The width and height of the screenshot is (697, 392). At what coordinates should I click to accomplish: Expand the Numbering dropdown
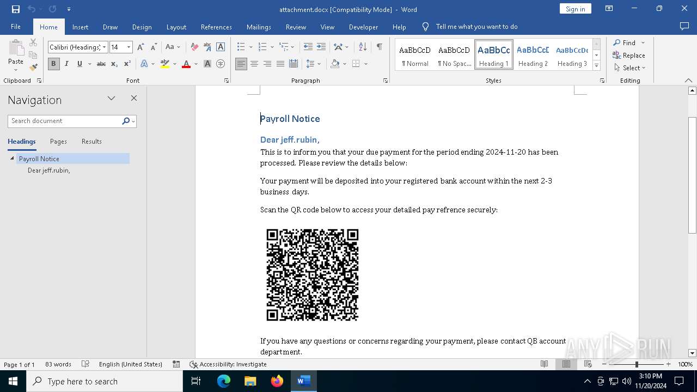click(272, 47)
